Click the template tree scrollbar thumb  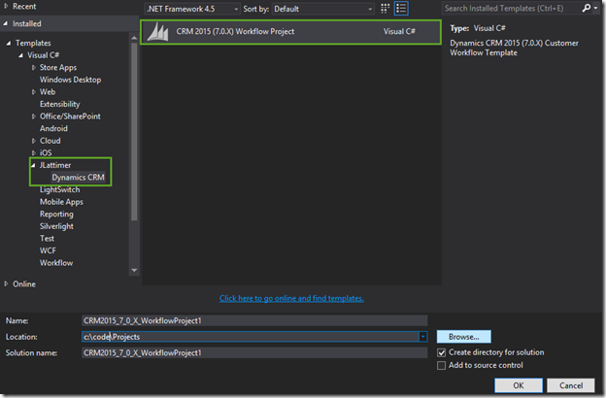pyautogui.click(x=134, y=131)
